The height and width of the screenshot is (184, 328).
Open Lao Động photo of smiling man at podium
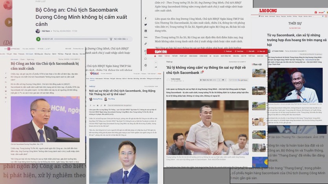coord(295,85)
